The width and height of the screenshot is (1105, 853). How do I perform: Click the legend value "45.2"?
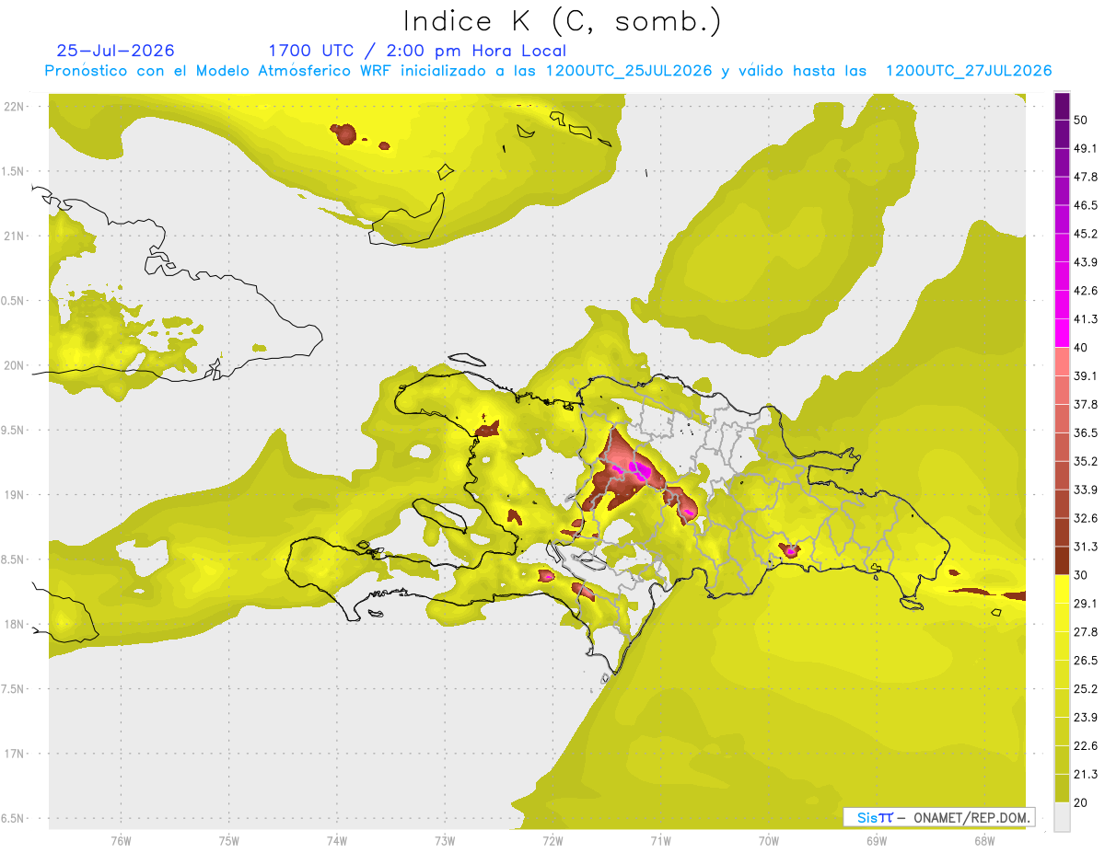[1086, 234]
